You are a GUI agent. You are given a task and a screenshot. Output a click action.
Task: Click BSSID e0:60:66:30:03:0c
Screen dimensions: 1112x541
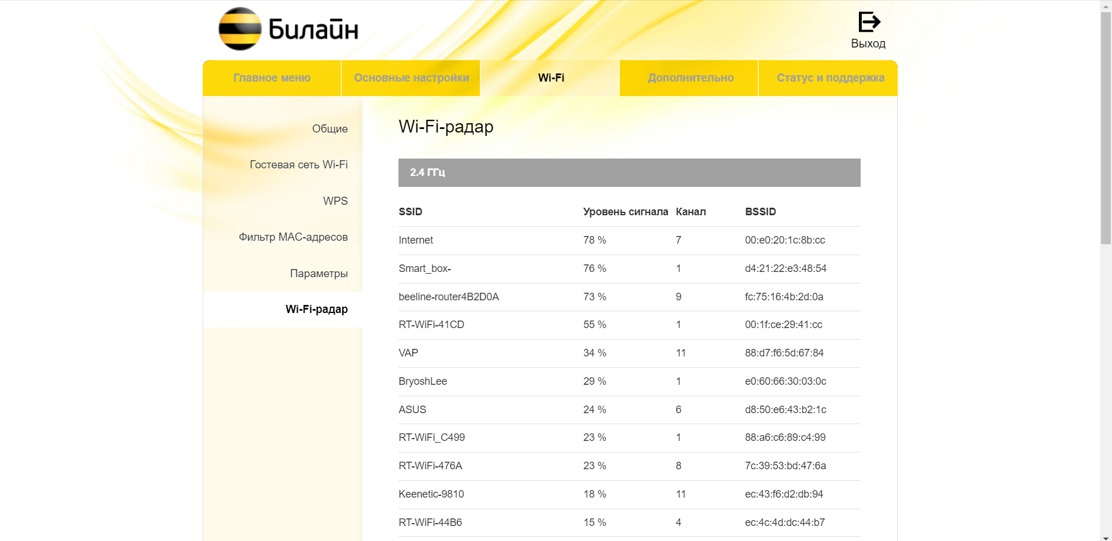coord(785,381)
